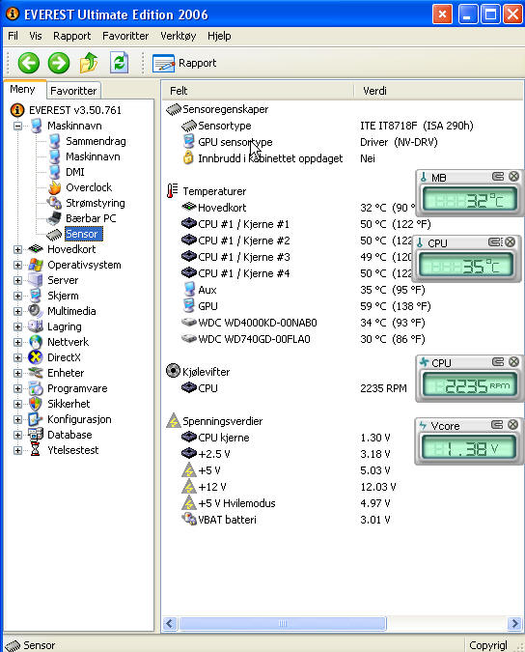Expand the Lagring tree node
The height and width of the screenshot is (652, 525).
coord(18,326)
